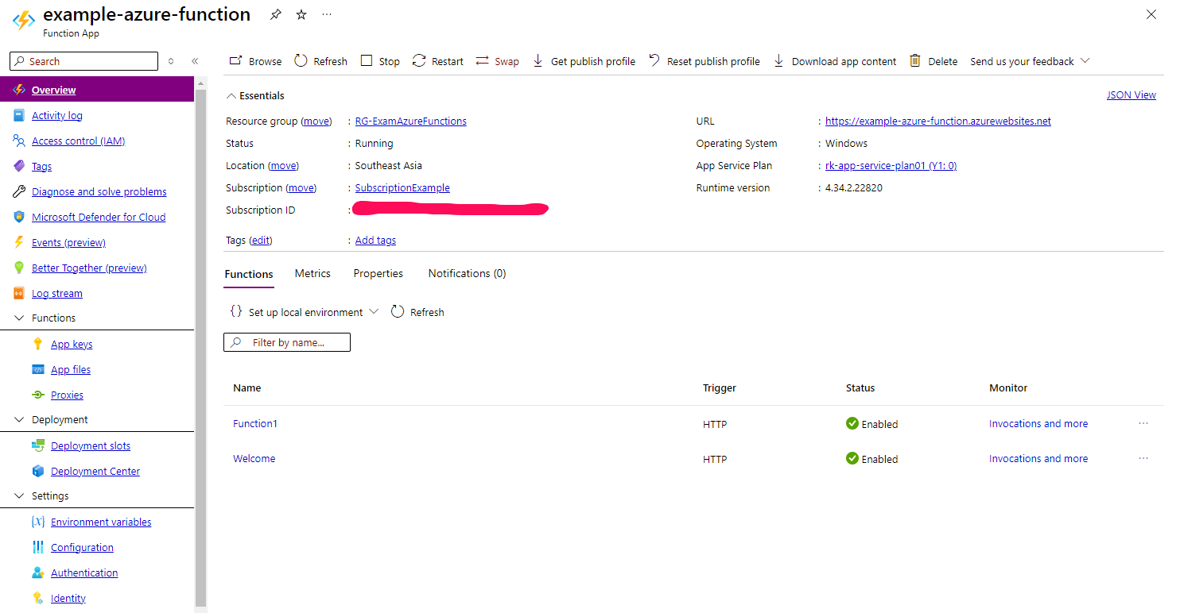Viewport: 1180px width, 613px height.
Task: Open Set up local environment dropdown
Action: coord(305,312)
